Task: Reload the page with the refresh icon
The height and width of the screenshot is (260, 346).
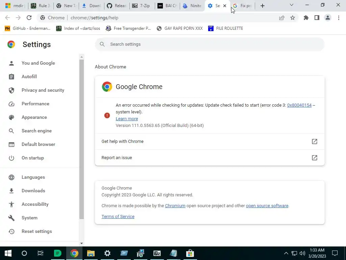Action: click(29, 18)
